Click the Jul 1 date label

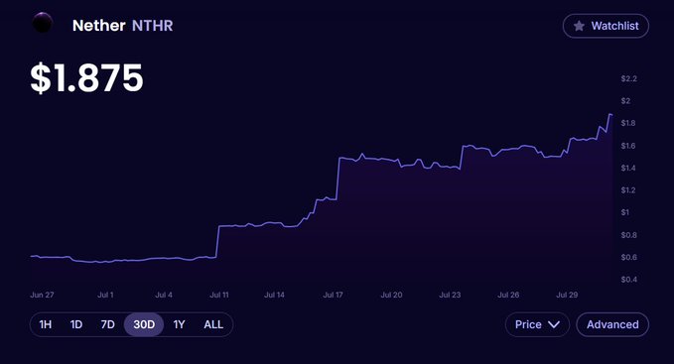click(105, 295)
